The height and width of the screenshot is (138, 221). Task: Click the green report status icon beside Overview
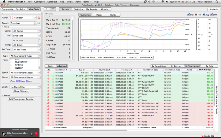(39, 23)
